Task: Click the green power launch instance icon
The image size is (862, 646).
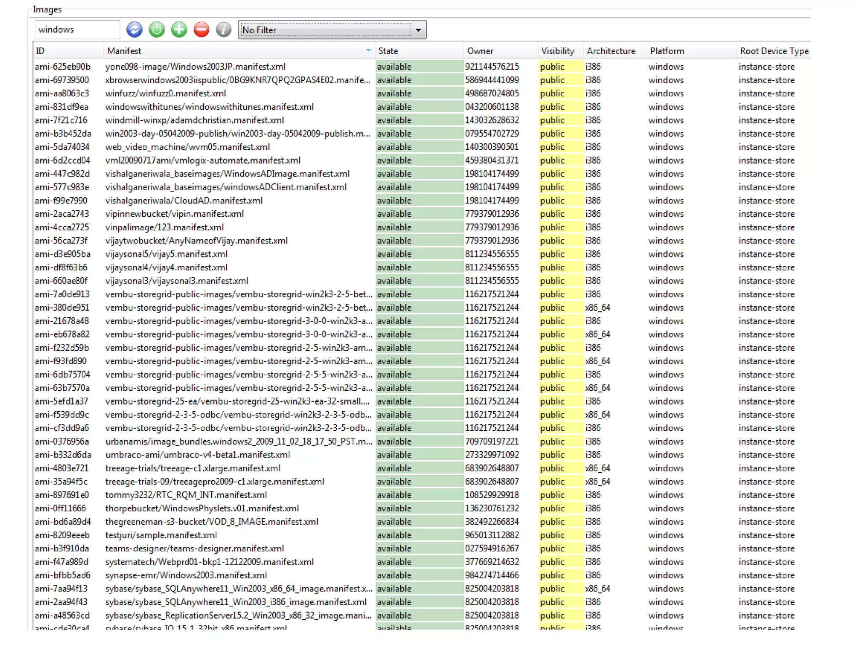Action: [x=157, y=30]
